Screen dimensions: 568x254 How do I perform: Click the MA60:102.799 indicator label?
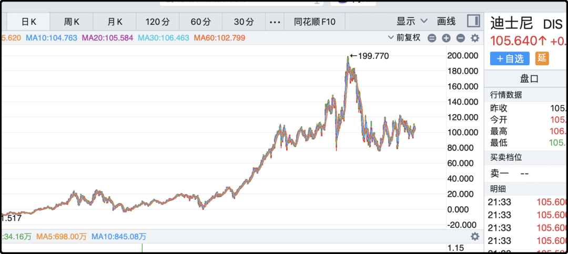pyautogui.click(x=219, y=38)
